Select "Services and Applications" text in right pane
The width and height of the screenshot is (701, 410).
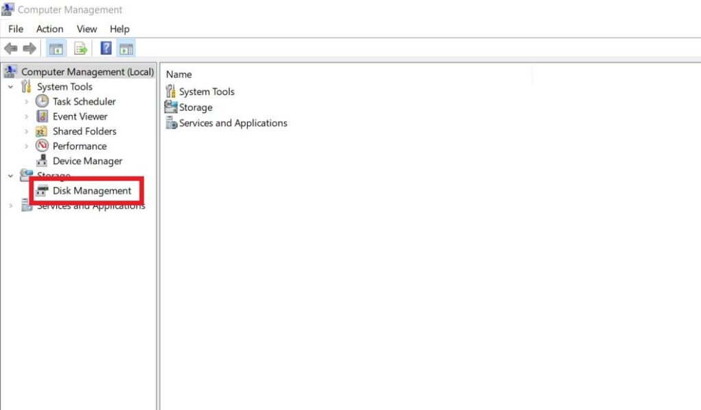pyautogui.click(x=233, y=123)
